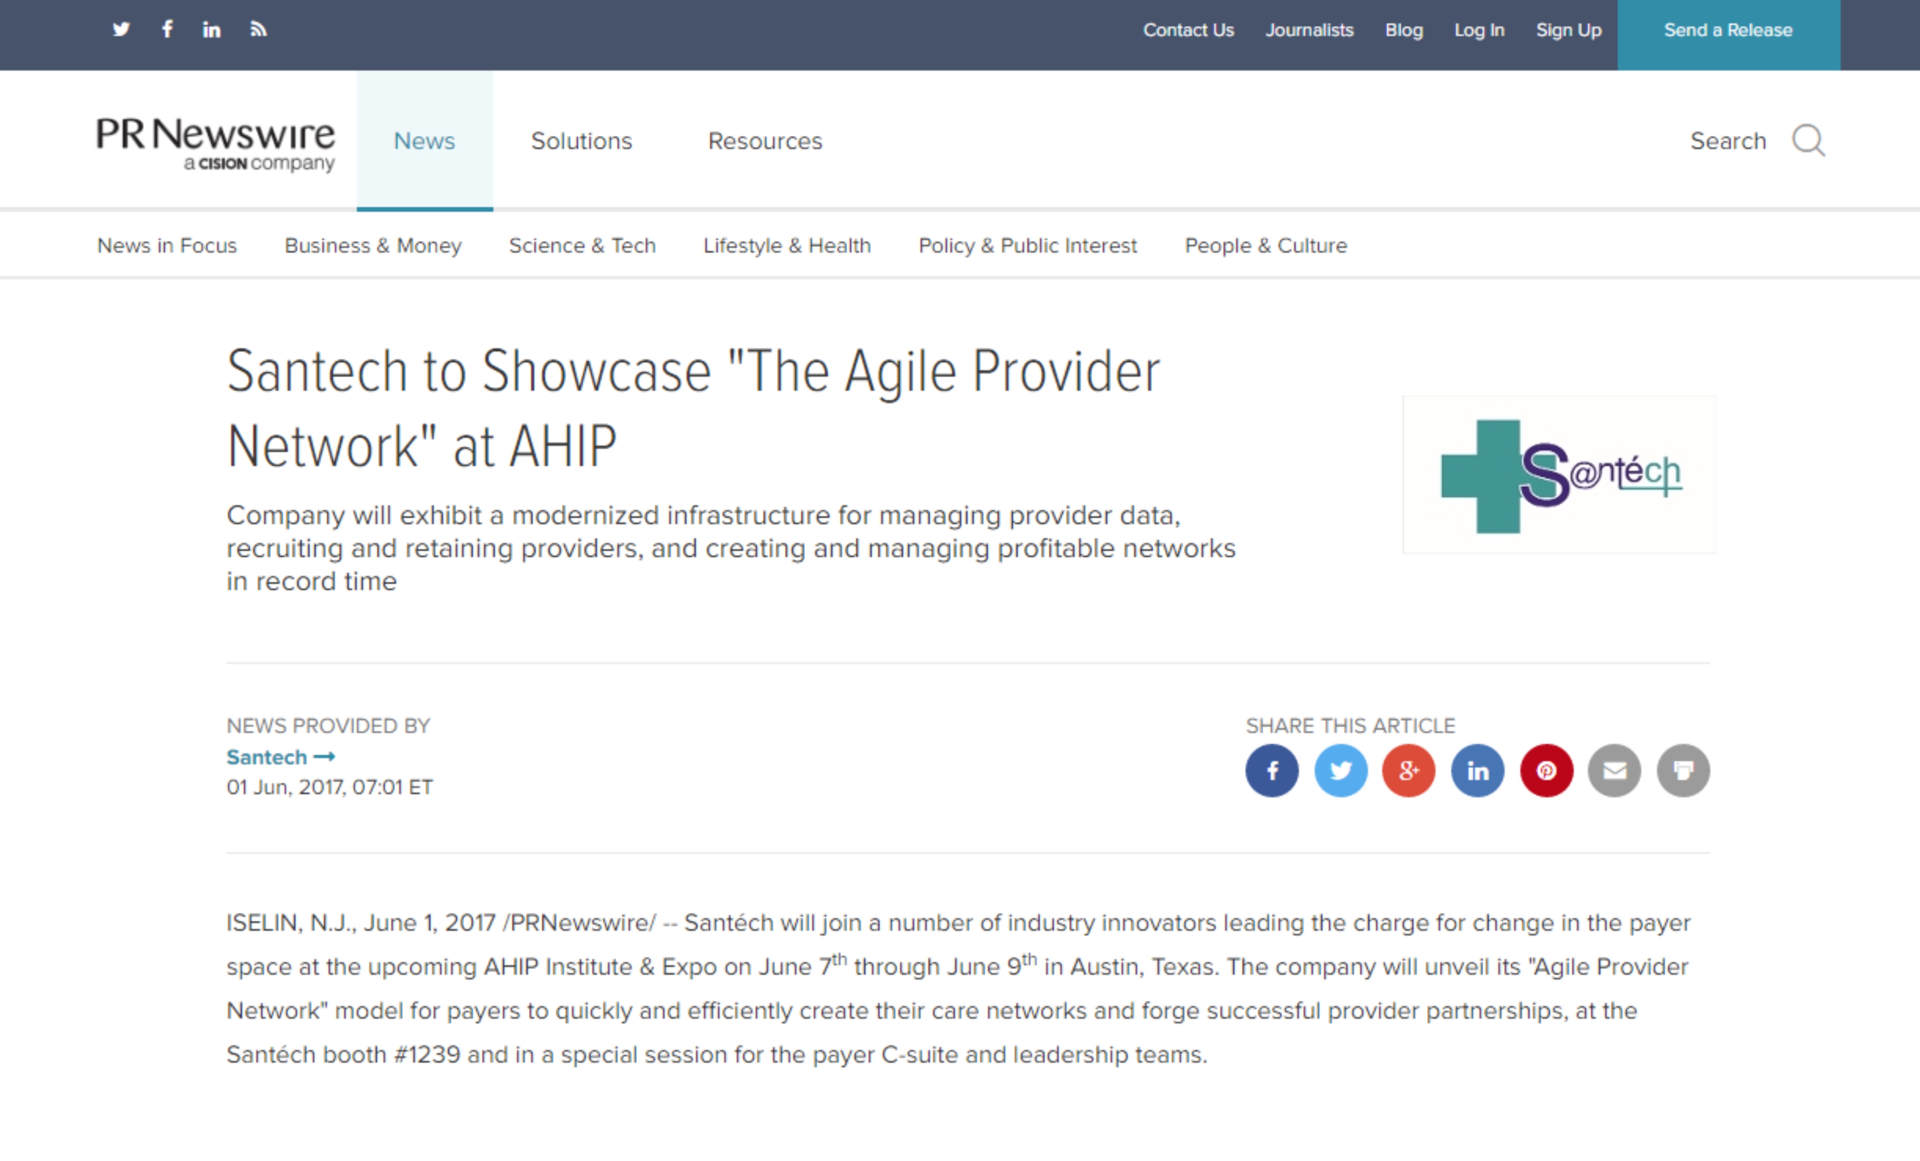The height and width of the screenshot is (1161, 1920).
Task: Go to Business & Money category
Action: coord(373,245)
